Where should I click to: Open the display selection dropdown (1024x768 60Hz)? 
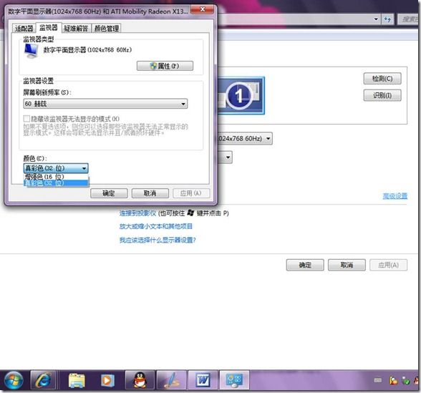pos(245,139)
